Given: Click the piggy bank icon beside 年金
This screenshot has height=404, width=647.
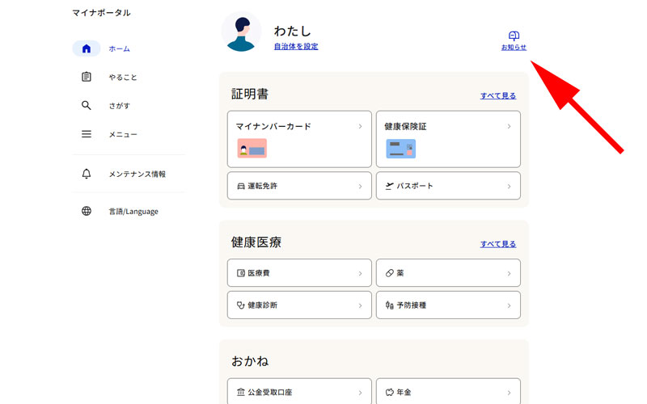Looking at the screenshot, I should [390, 392].
